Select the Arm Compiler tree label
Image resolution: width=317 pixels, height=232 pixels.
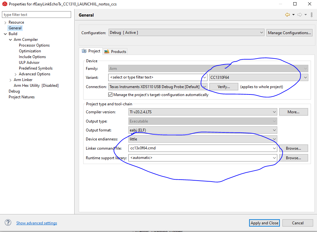pos(26,40)
